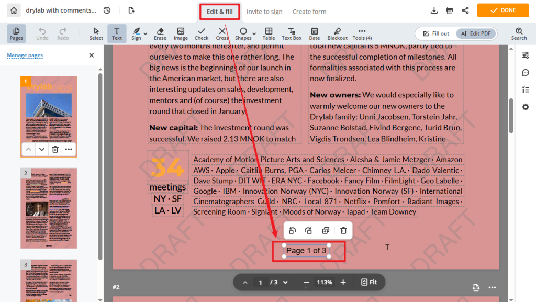Open page #2 more options menu

[x=492, y=287]
